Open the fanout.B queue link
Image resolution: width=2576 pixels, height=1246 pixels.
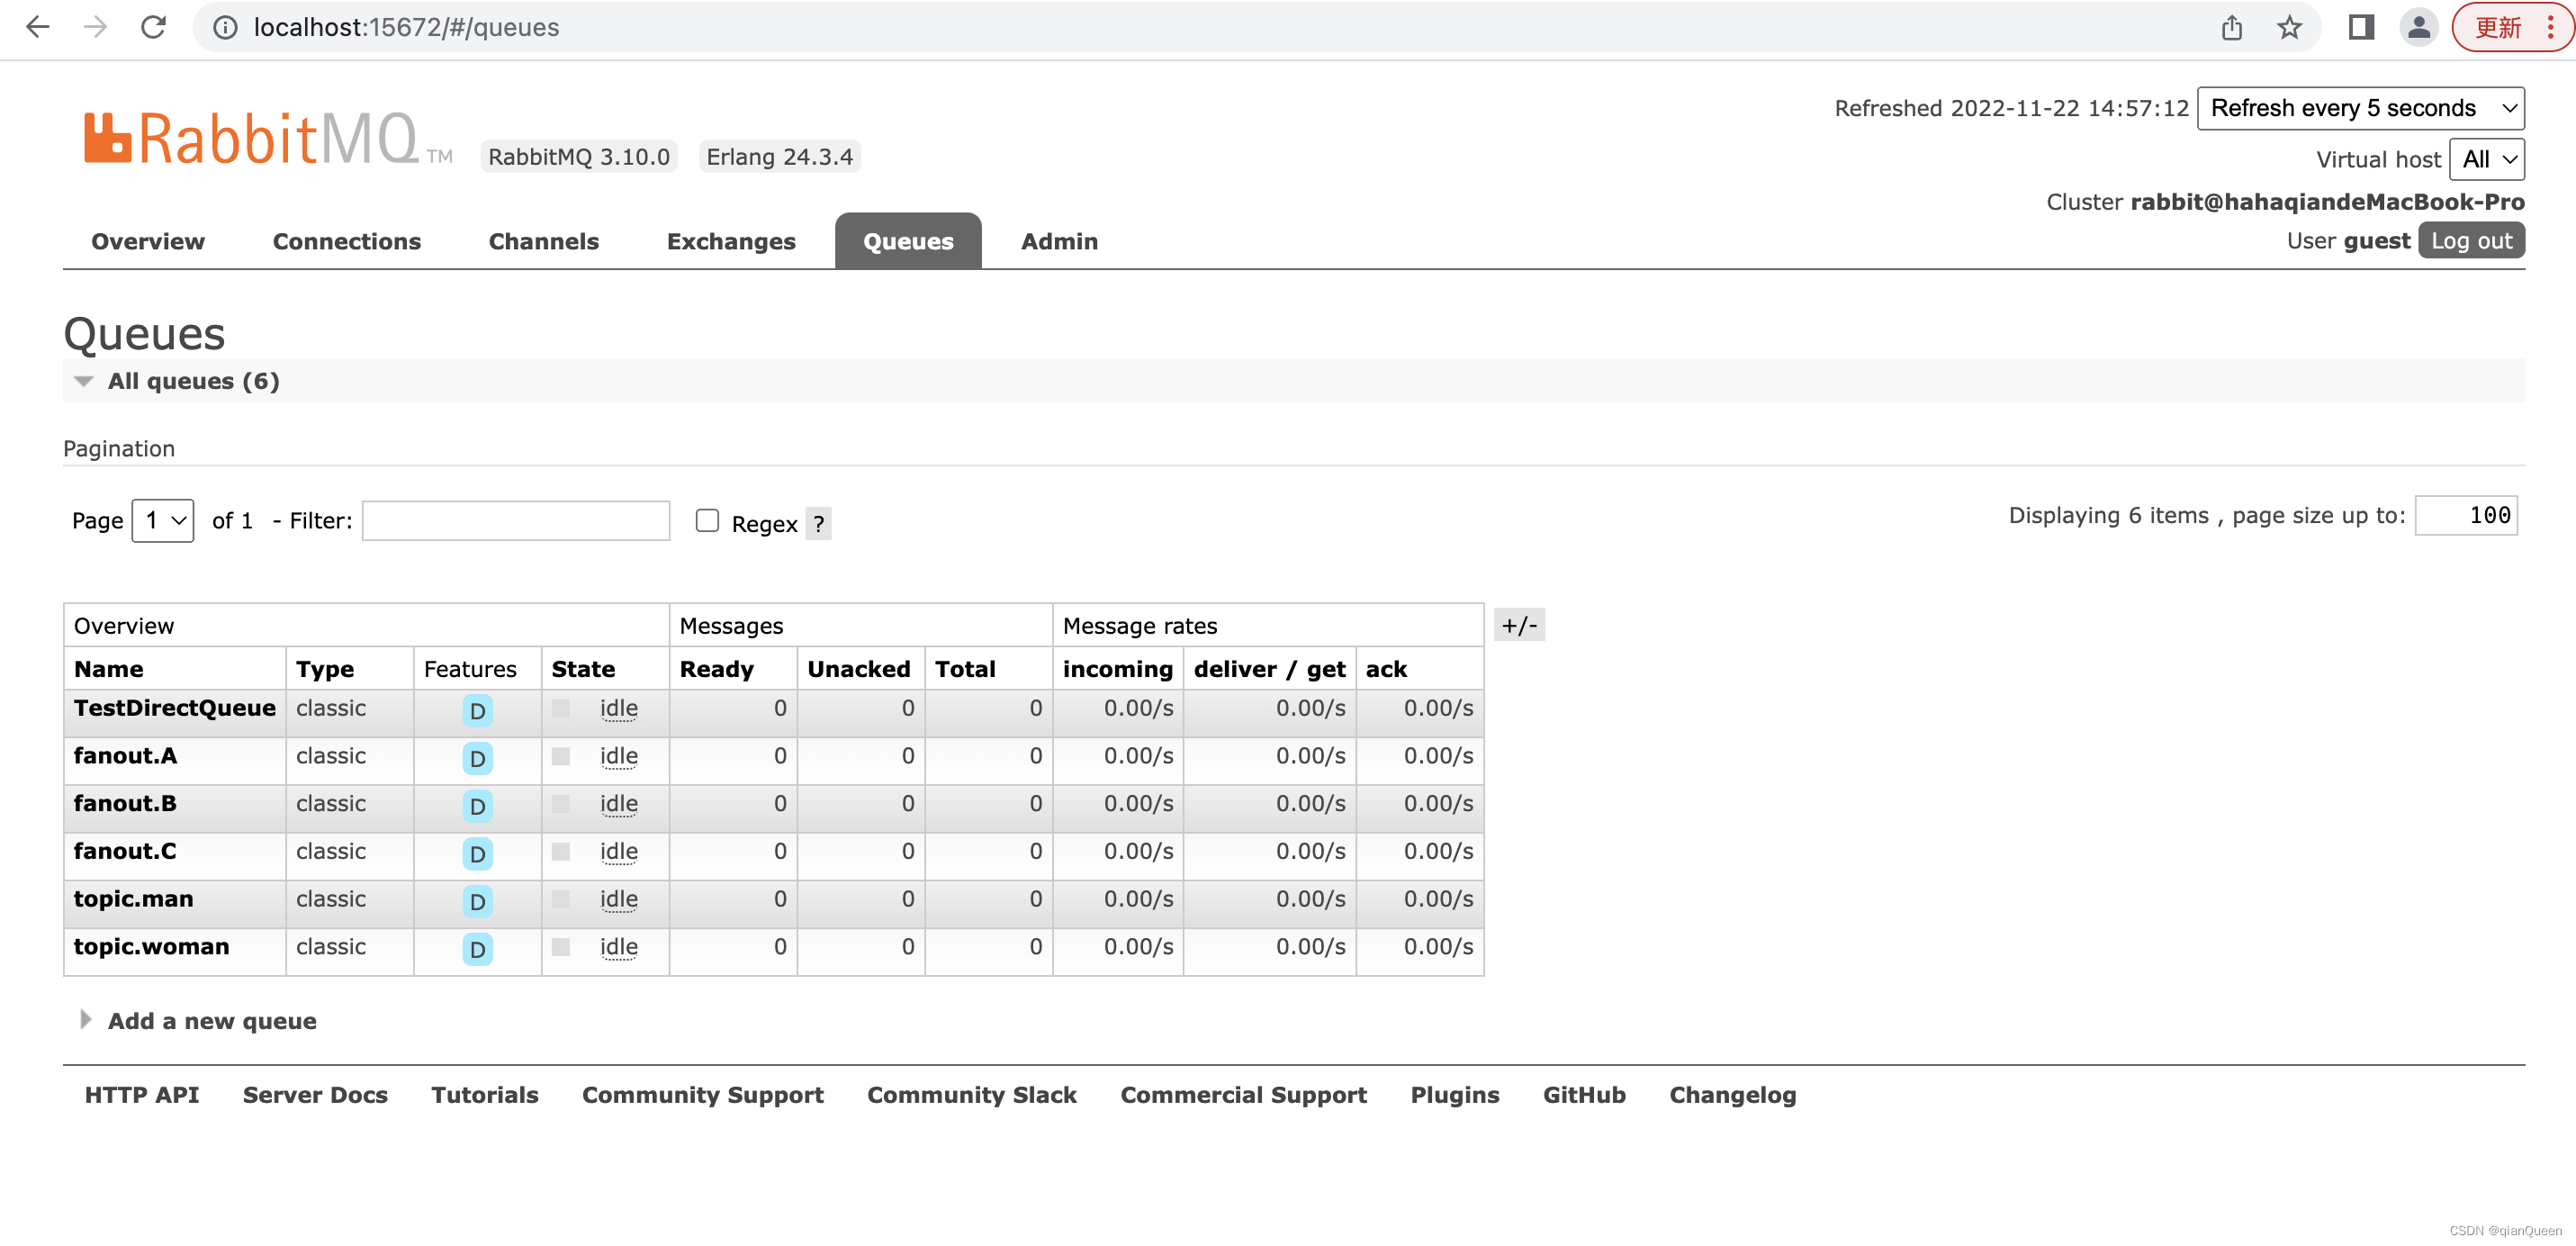[125, 803]
